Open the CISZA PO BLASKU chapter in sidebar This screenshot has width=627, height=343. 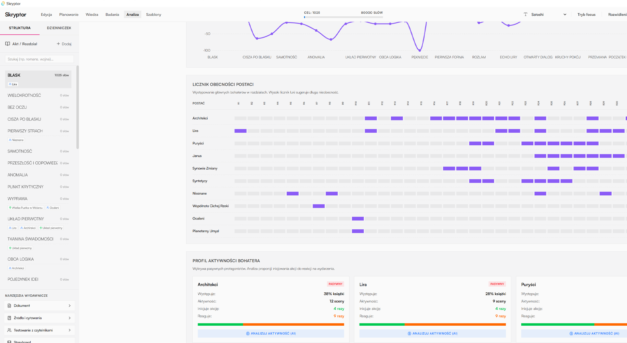(38, 119)
